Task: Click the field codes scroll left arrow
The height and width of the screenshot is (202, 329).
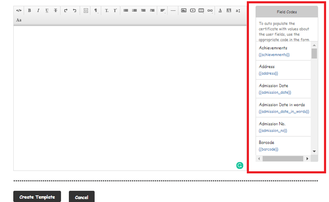Action: [x=259, y=159]
